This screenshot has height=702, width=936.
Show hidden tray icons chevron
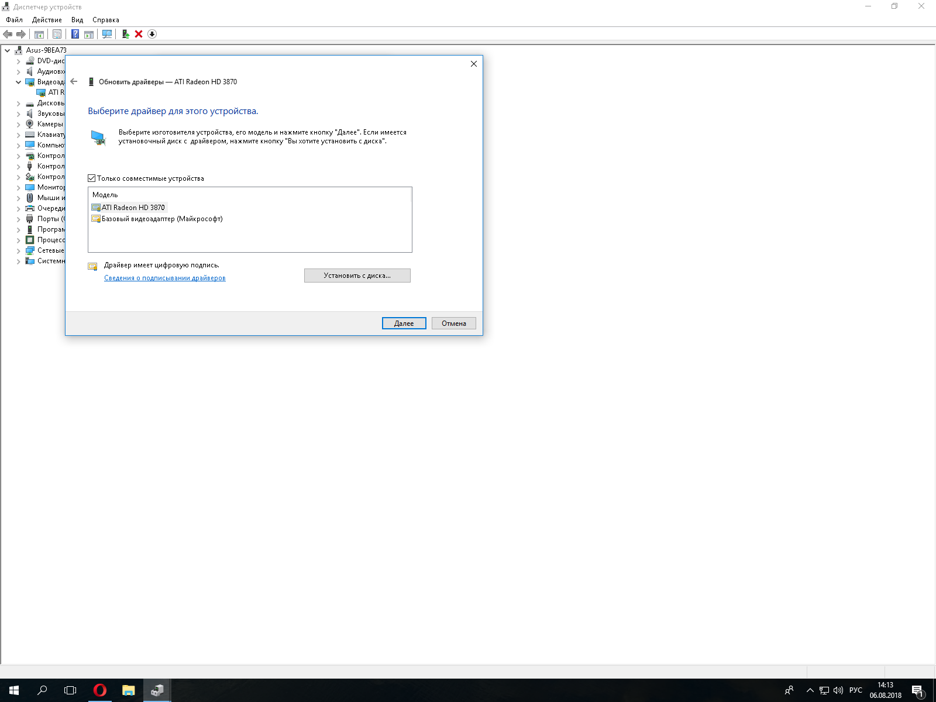[810, 690]
